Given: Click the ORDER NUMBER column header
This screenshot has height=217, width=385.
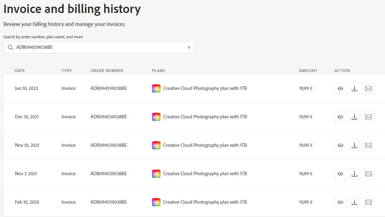Looking at the screenshot, I should [x=107, y=71].
